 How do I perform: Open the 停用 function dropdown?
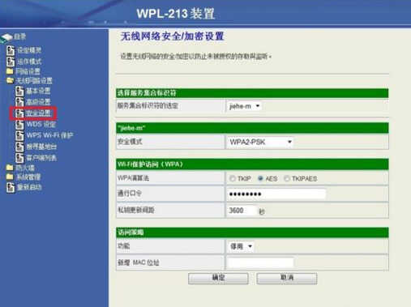pyautogui.click(x=241, y=246)
